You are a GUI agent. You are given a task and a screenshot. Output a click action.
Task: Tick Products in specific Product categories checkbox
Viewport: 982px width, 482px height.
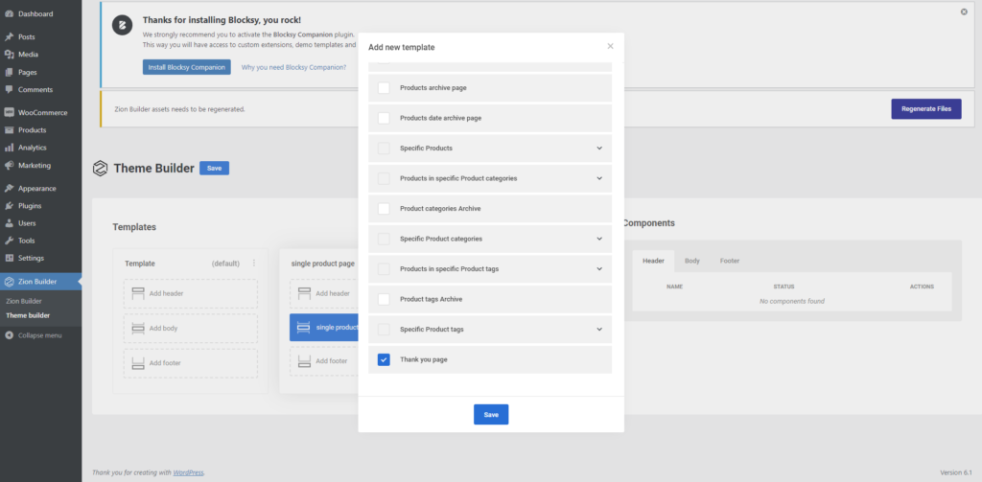[384, 178]
